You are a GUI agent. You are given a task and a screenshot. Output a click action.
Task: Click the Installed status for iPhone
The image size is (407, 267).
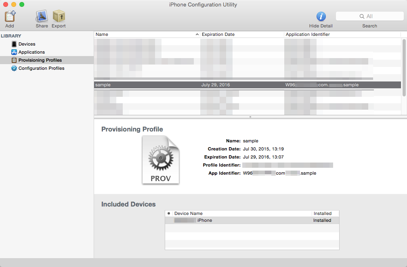[x=322, y=220]
